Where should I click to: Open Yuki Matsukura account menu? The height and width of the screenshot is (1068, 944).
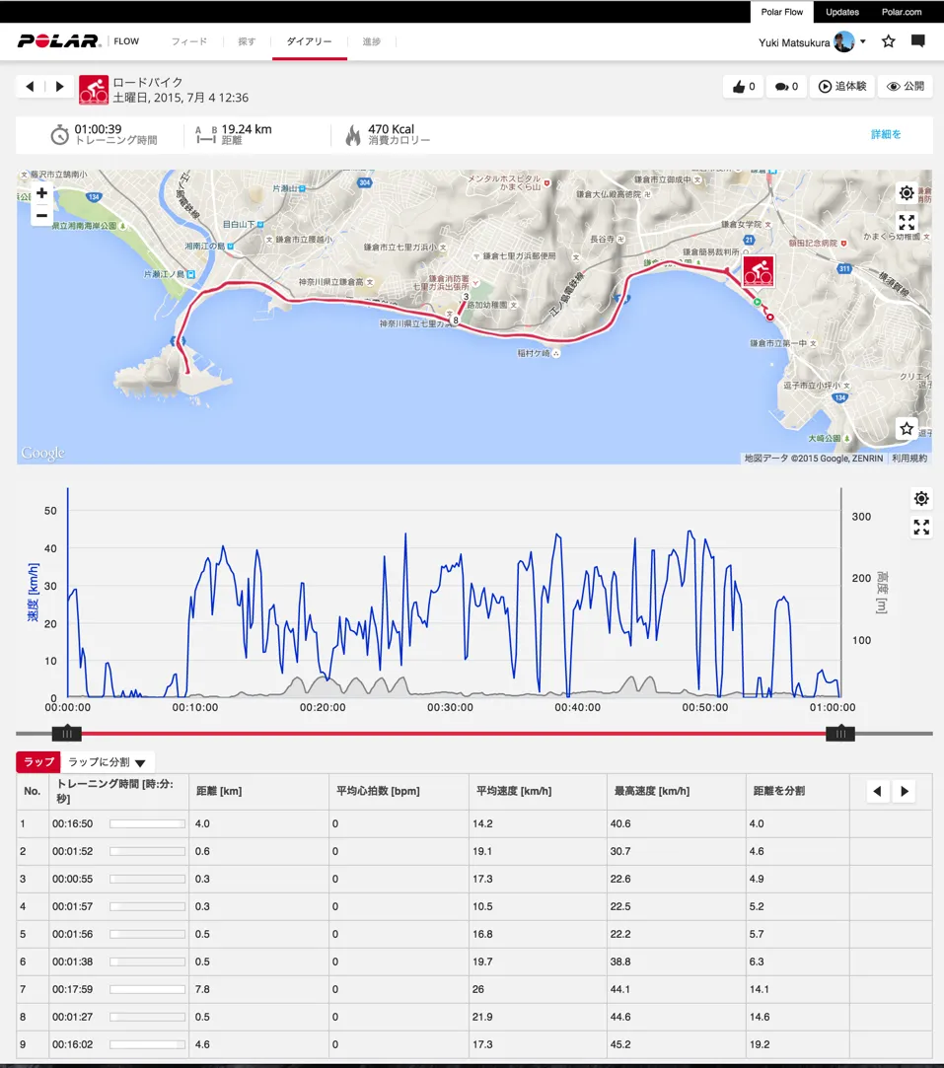[811, 41]
